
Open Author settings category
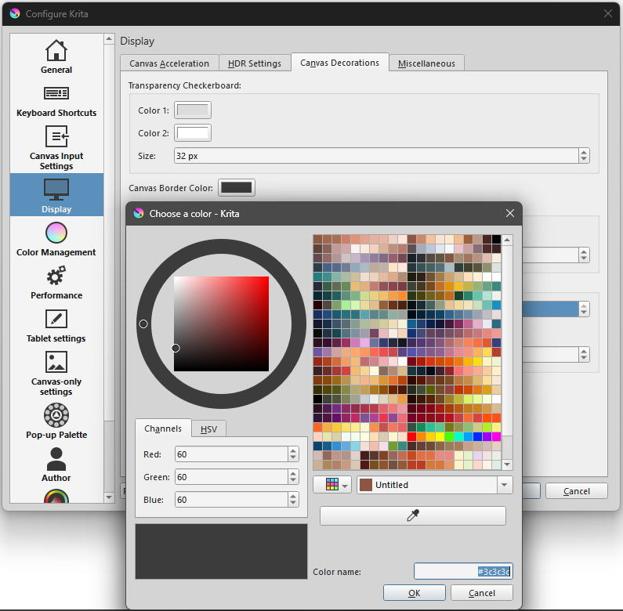pos(56,464)
